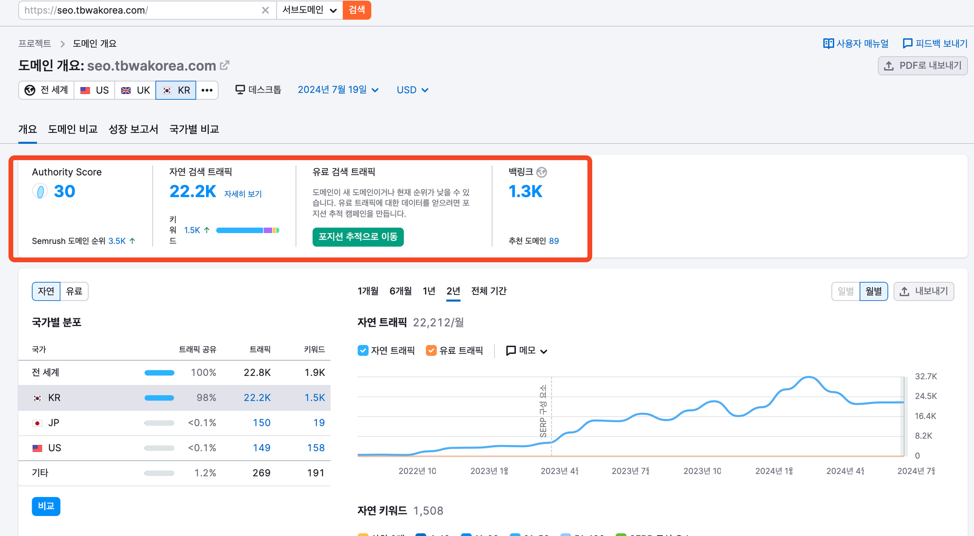
Task: Click the chart export upload icon
Action: point(904,291)
